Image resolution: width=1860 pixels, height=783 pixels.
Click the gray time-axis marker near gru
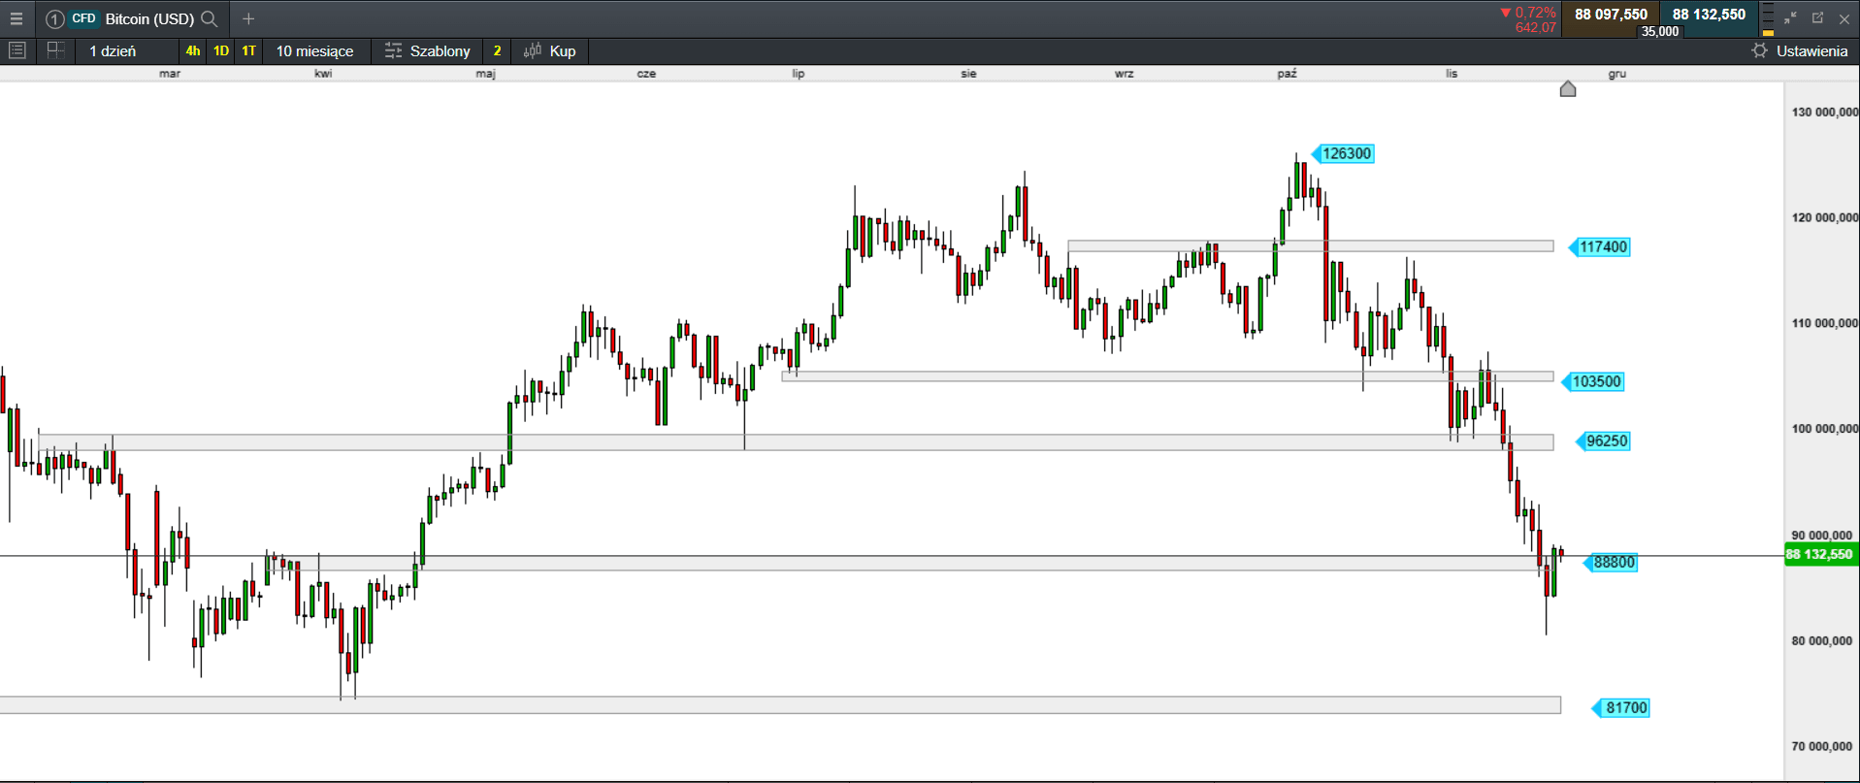click(1567, 89)
